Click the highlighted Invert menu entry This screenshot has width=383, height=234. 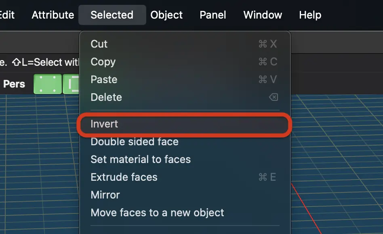185,124
